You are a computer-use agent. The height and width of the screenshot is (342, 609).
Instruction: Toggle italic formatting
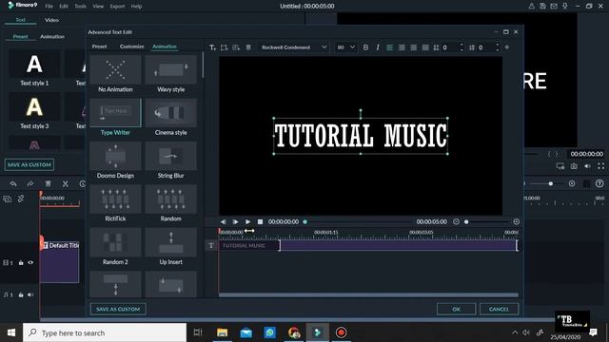(x=378, y=47)
